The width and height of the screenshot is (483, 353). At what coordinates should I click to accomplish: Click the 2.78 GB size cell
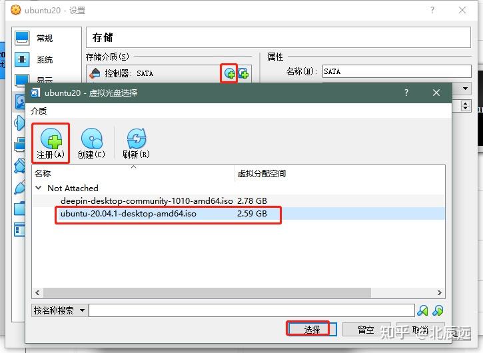coord(252,201)
